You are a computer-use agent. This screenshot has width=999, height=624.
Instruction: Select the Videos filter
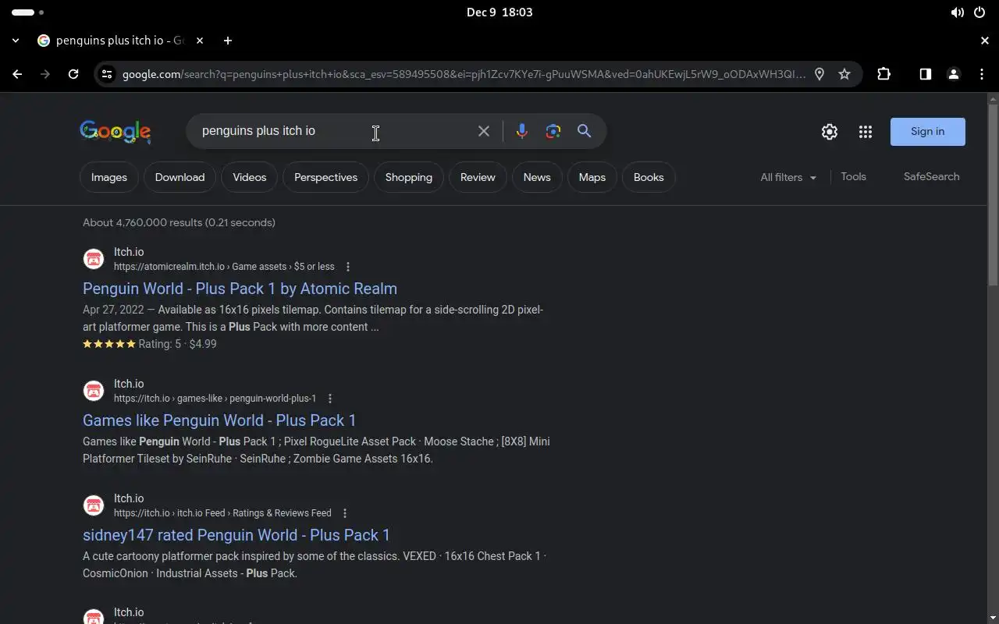point(250,177)
